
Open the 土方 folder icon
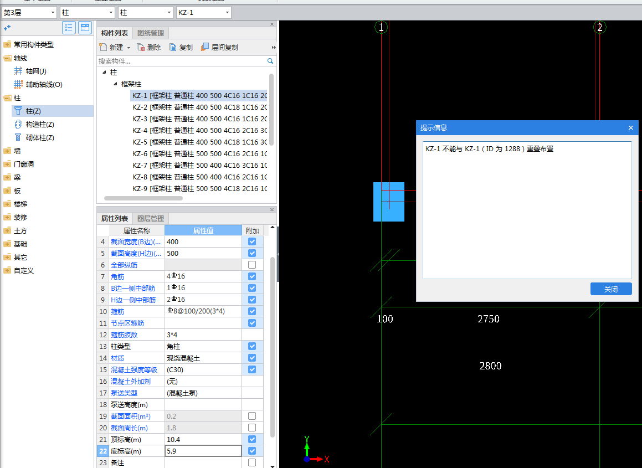(x=7, y=230)
